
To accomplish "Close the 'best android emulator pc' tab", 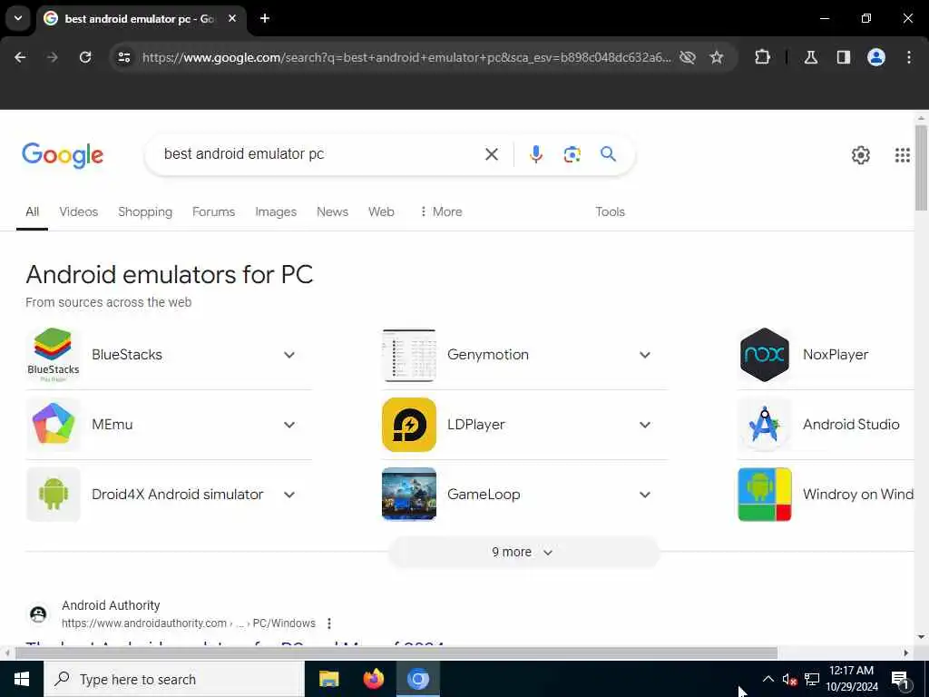I will click(232, 18).
